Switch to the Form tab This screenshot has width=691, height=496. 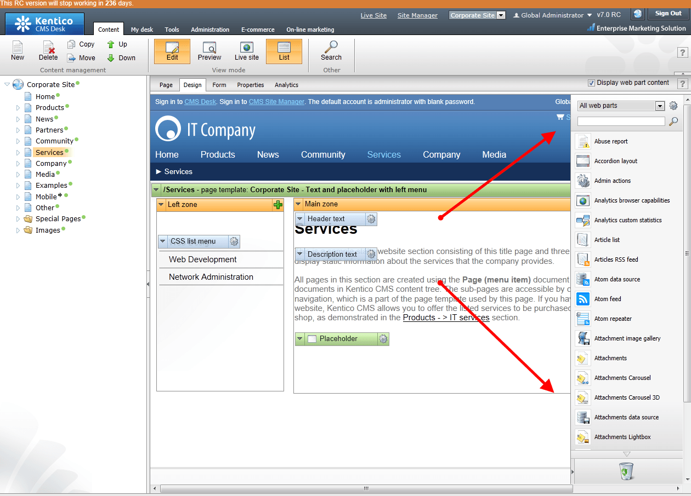pyautogui.click(x=219, y=85)
